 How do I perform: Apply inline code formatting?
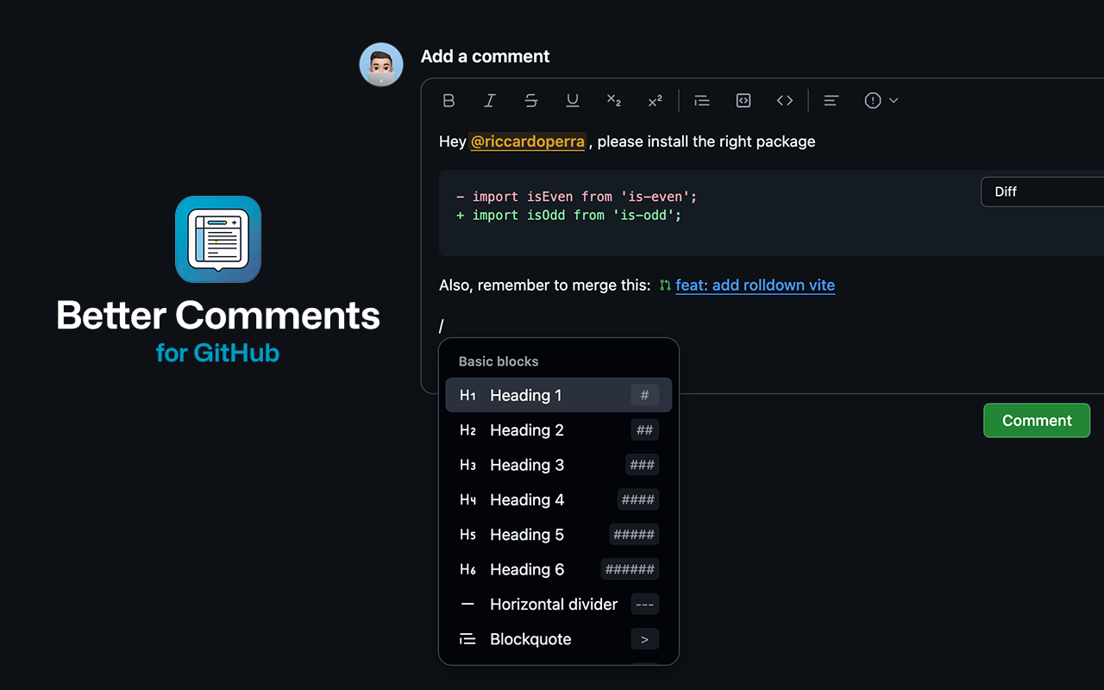pos(785,101)
